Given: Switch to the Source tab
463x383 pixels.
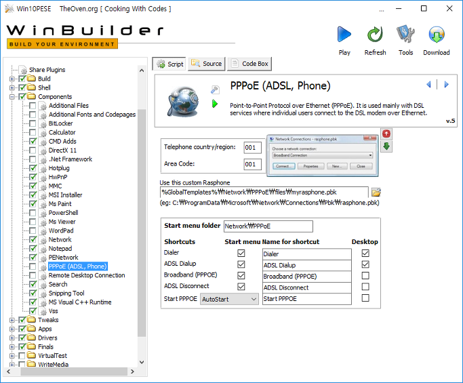Looking at the screenshot, I should (207, 64).
